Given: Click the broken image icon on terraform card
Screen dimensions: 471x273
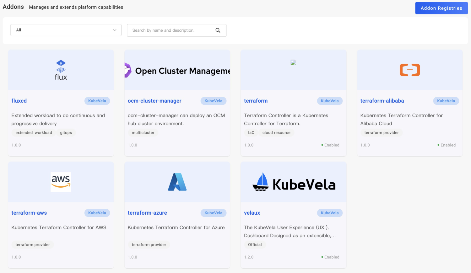Looking at the screenshot, I should [293, 63].
